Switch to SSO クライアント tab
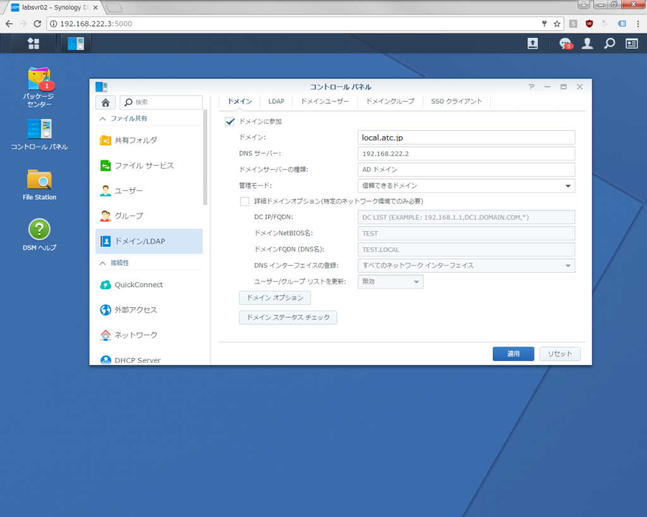This screenshot has width=647, height=517. [456, 102]
